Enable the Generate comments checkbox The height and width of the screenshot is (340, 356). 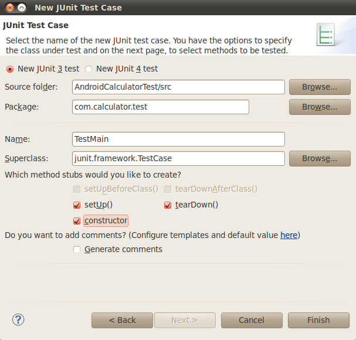pos(77,249)
